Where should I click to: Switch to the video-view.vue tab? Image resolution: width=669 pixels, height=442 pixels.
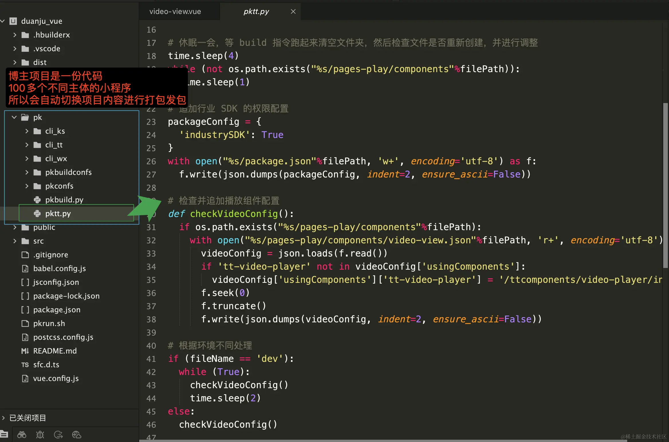[175, 11]
